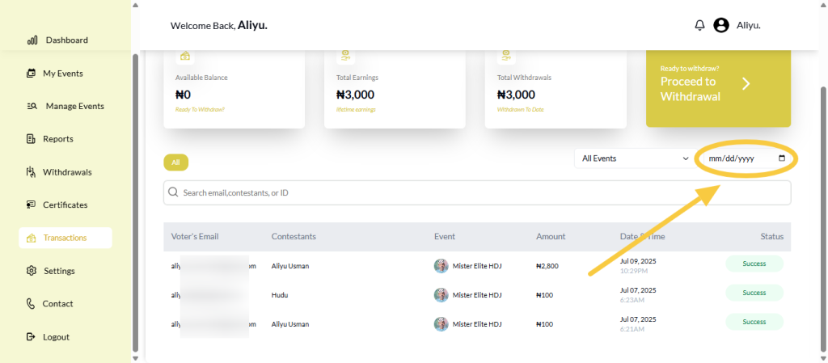Go to Manage Events in sidebar
This screenshot has width=828, height=363.
coord(74,106)
